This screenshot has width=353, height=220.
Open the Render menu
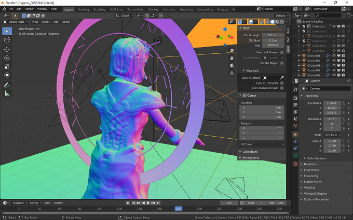tap(29, 9)
